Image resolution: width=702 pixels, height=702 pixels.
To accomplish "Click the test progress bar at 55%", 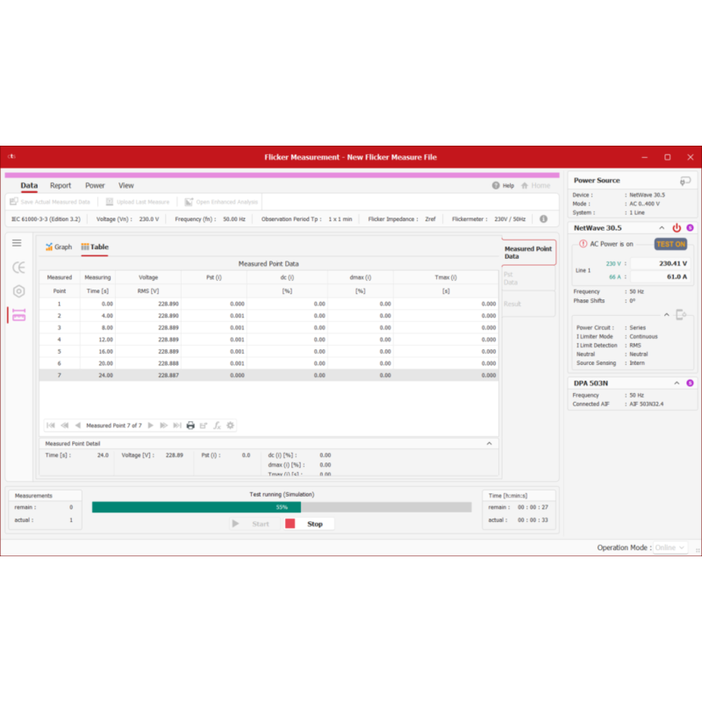I will pyautogui.click(x=282, y=507).
